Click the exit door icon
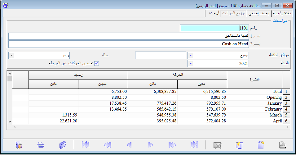Image resolution: width=296 pixels, height=155 pixels. tap(19, 145)
